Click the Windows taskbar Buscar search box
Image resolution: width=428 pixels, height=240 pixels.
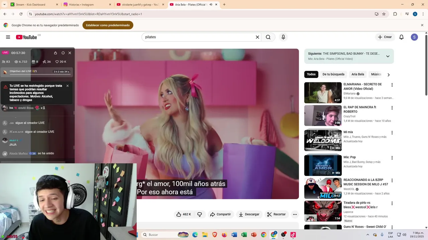click(x=165, y=235)
